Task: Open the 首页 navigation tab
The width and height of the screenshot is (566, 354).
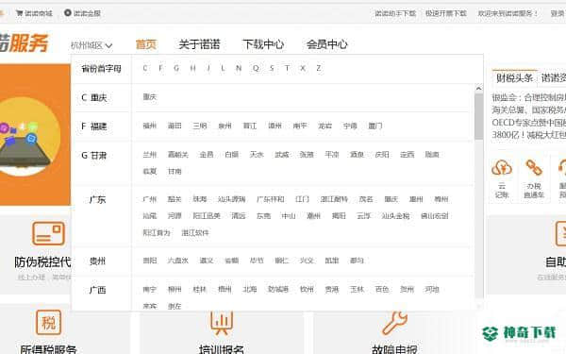Action: click(146, 44)
